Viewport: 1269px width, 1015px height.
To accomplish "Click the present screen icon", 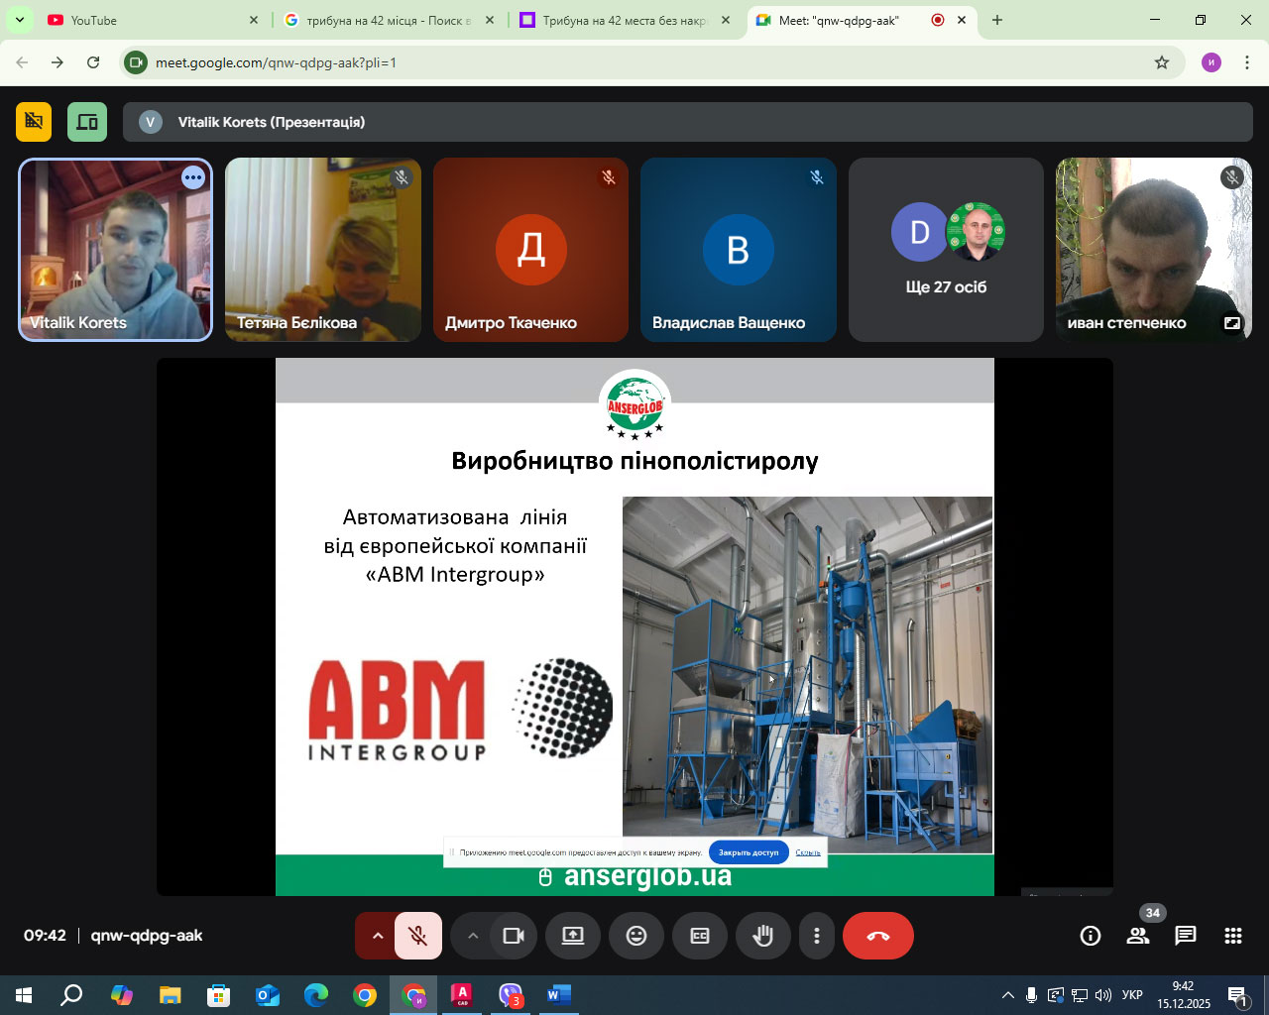I will 573,936.
